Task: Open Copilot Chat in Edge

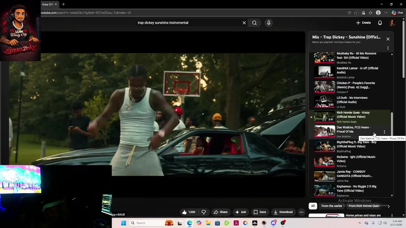Action: (x=397, y=13)
